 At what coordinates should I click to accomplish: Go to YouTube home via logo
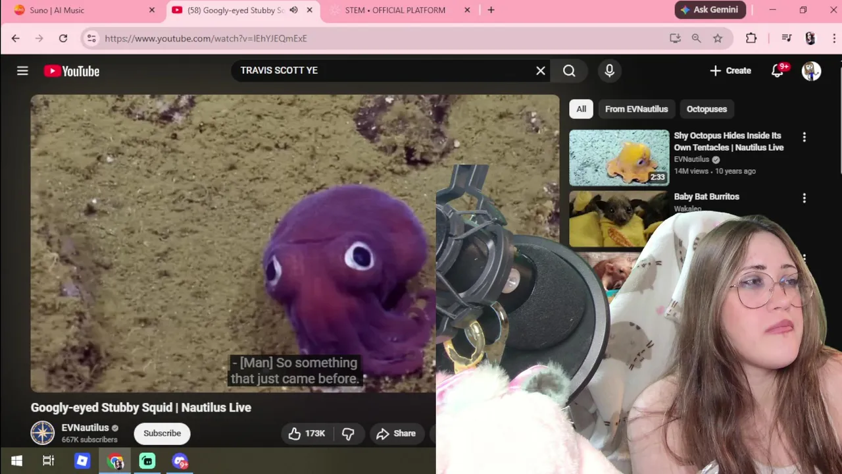pyautogui.click(x=72, y=71)
